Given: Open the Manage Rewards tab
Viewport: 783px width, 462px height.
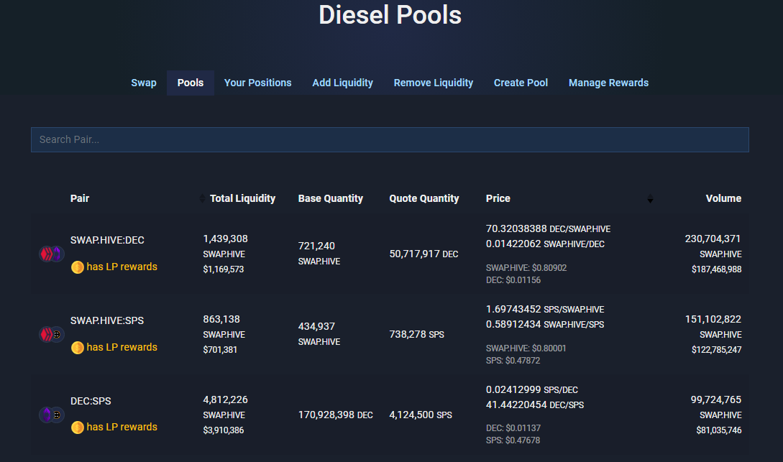Looking at the screenshot, I should tap(608, 83).
